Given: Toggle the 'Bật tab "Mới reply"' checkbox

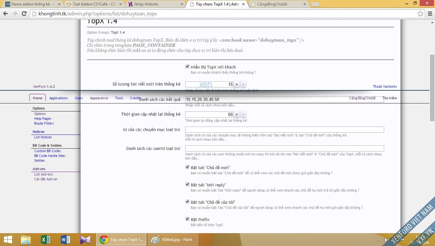Looking at the screenshot, I should point(187,184).
